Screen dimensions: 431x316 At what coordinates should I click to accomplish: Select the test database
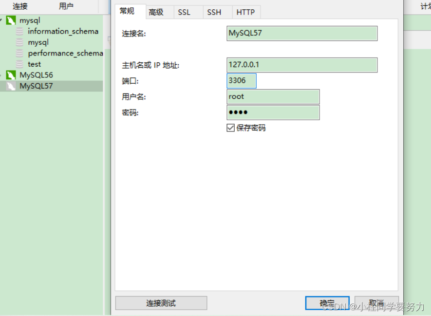(35, 64)
